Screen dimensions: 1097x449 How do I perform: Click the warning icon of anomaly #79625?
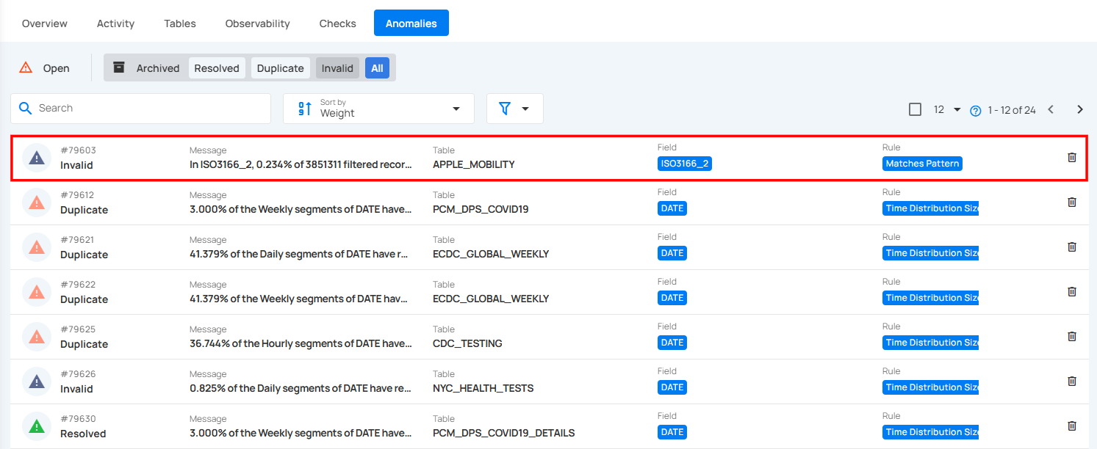tap(37, 337)
